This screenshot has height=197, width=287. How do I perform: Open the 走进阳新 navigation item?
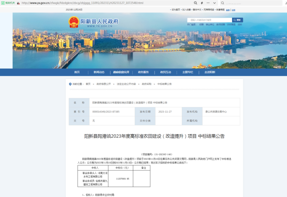[x=210, y=72]
